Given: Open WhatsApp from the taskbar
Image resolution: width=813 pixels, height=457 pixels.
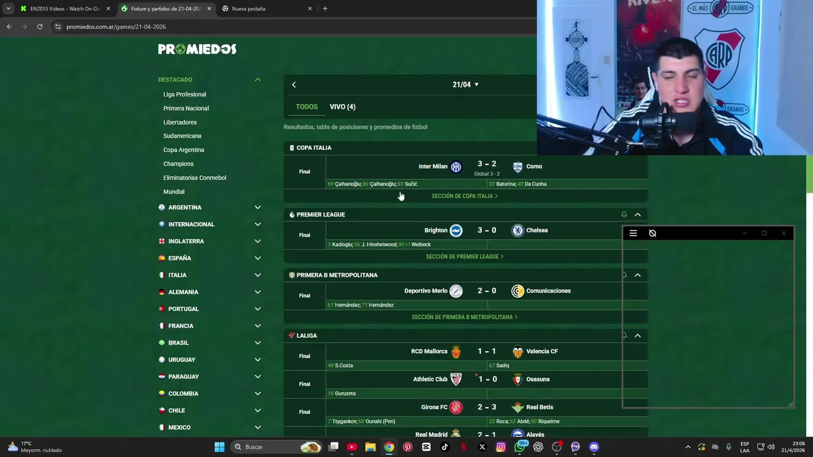Looking at the screenshot, I should click(520, 446).
